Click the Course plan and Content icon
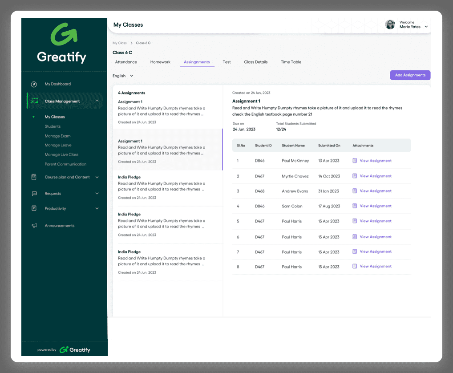The image size is (453, 373). [x=34, y=177]
